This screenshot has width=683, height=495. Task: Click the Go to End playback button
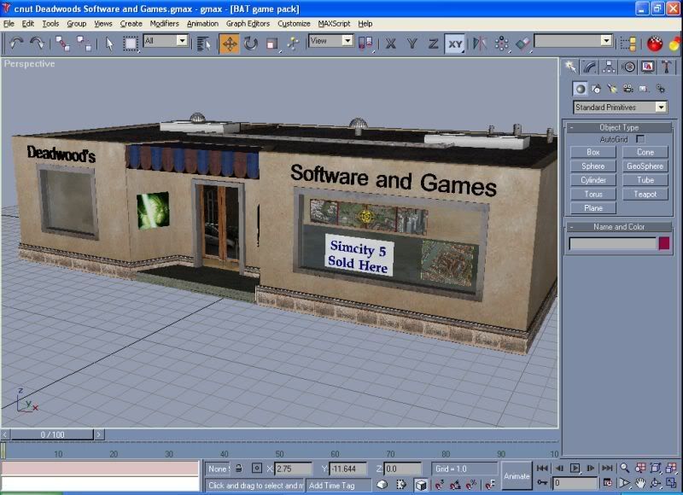607,468
